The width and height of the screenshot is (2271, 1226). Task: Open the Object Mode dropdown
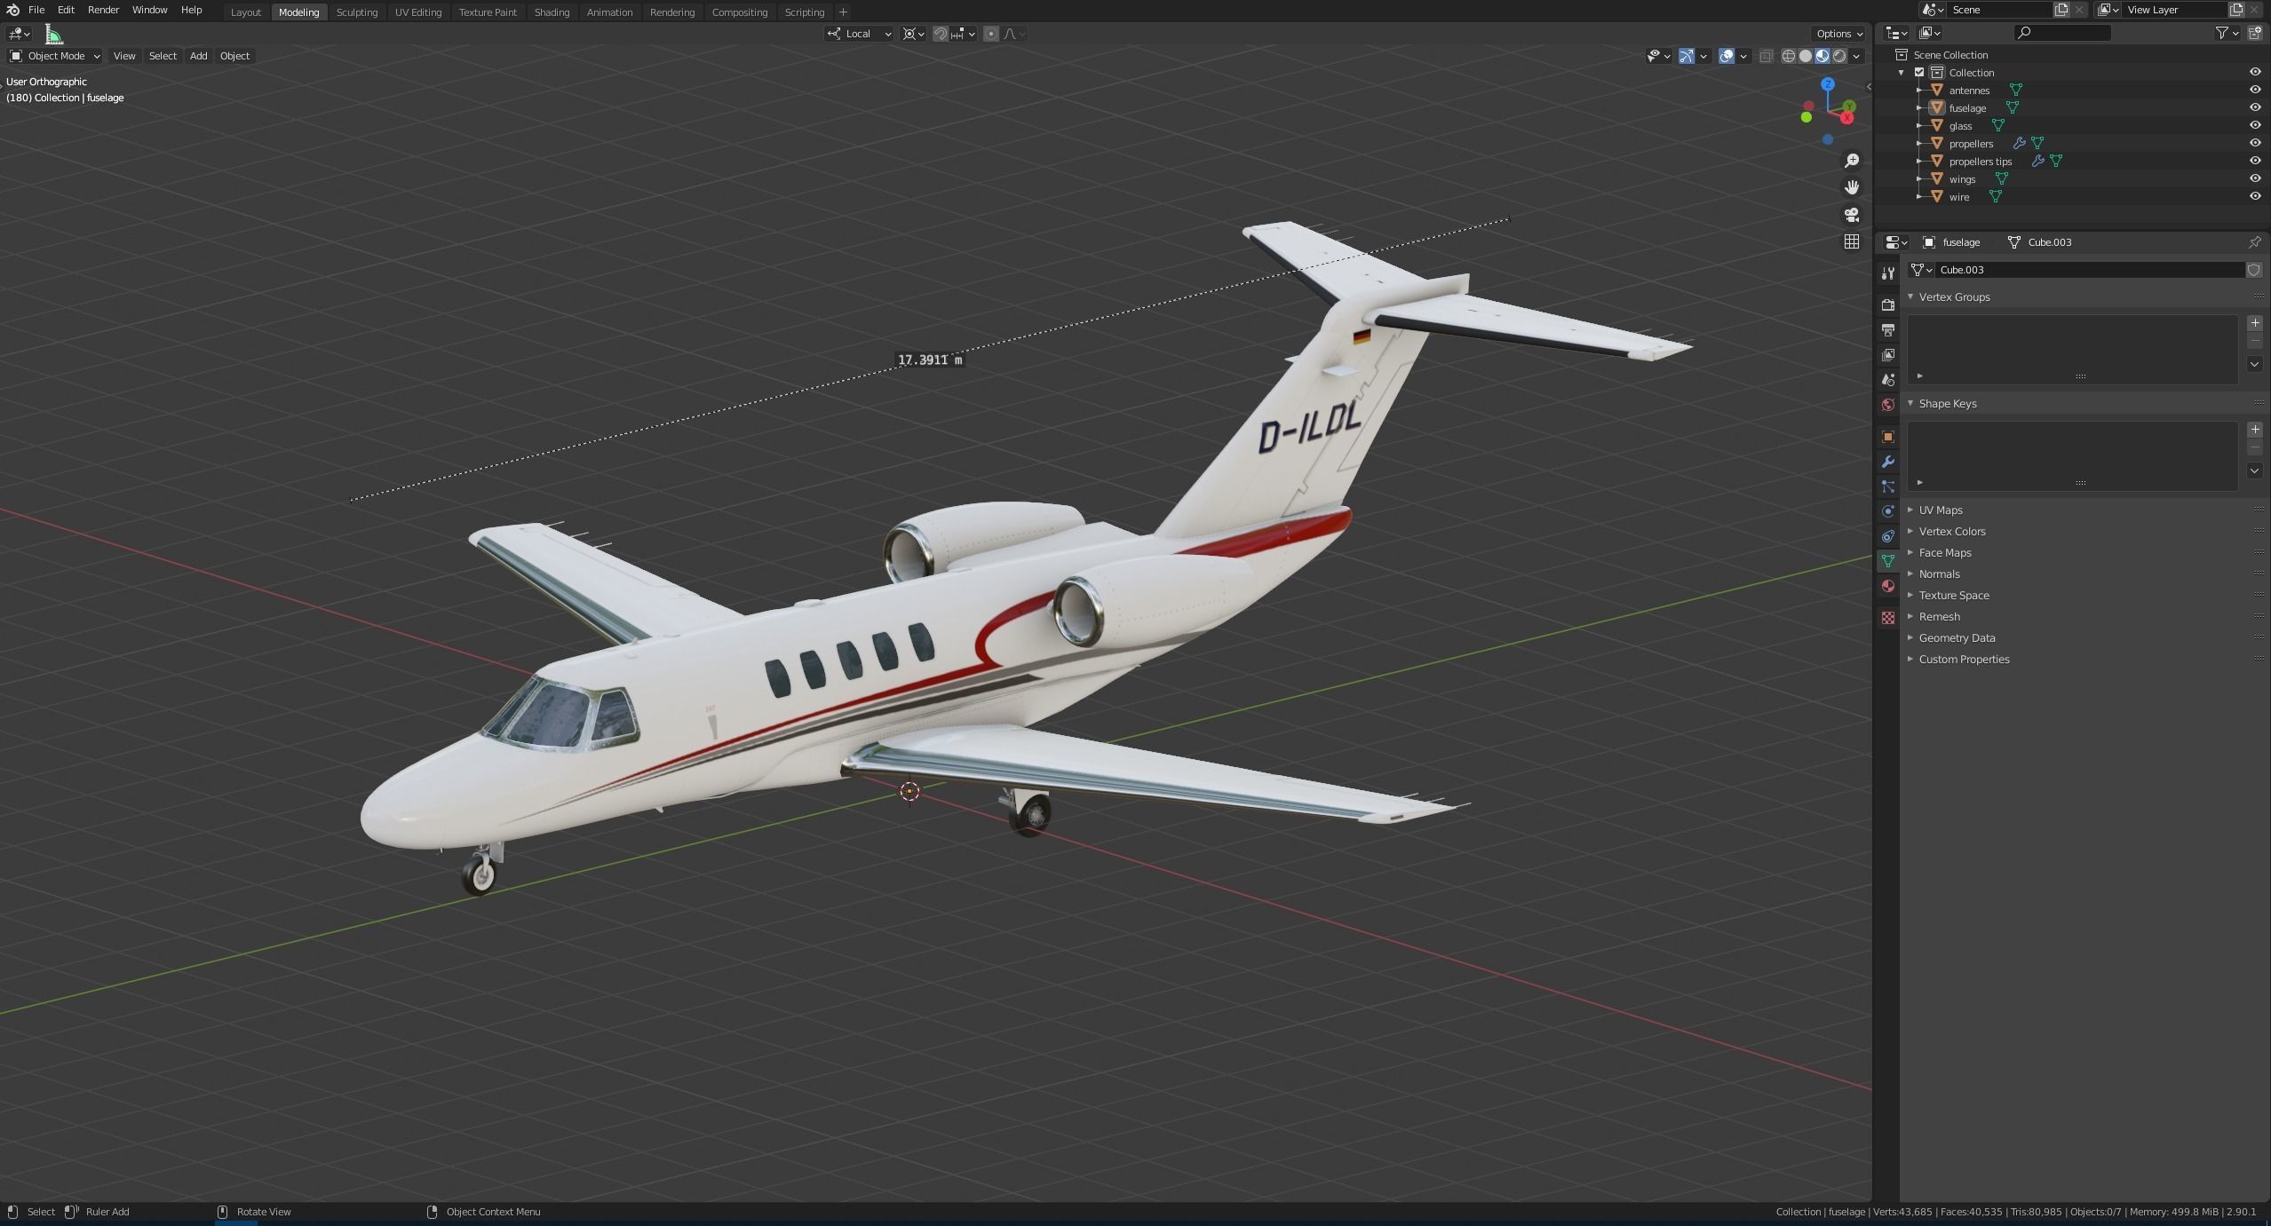point(54,56)
